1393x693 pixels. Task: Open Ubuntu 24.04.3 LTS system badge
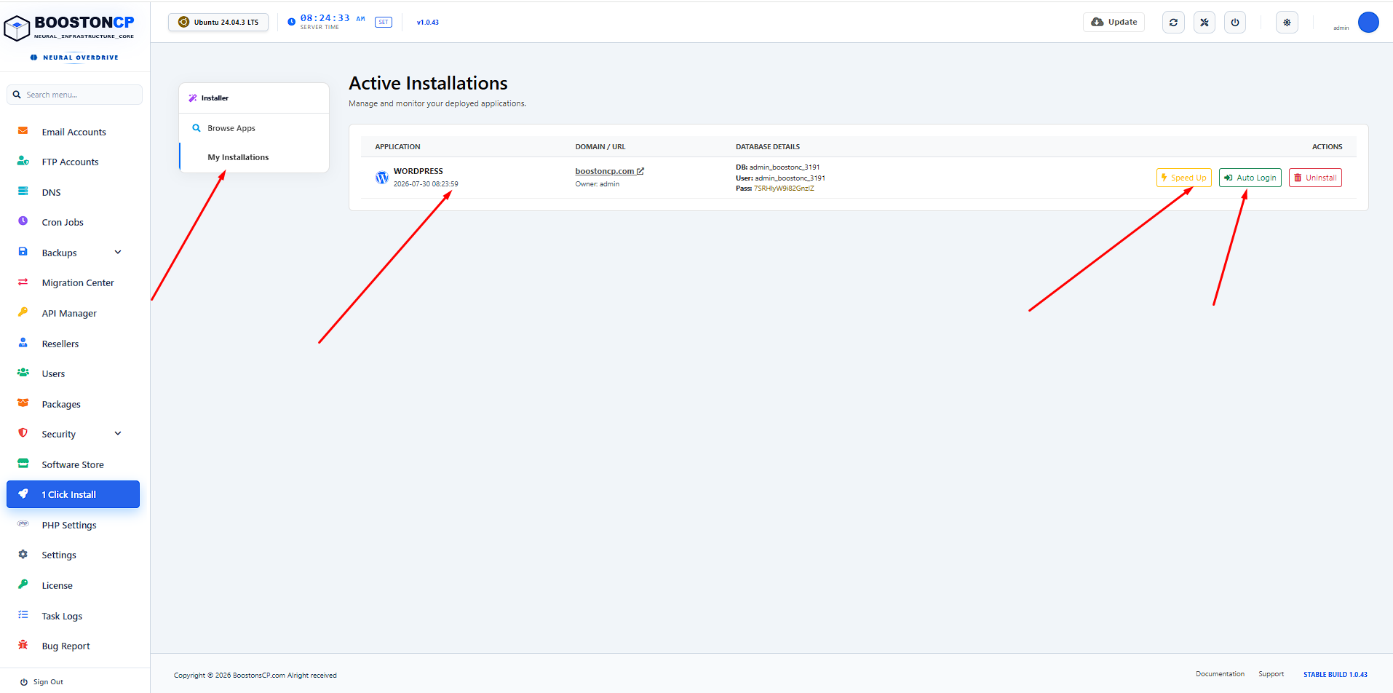tap(218, 23)
